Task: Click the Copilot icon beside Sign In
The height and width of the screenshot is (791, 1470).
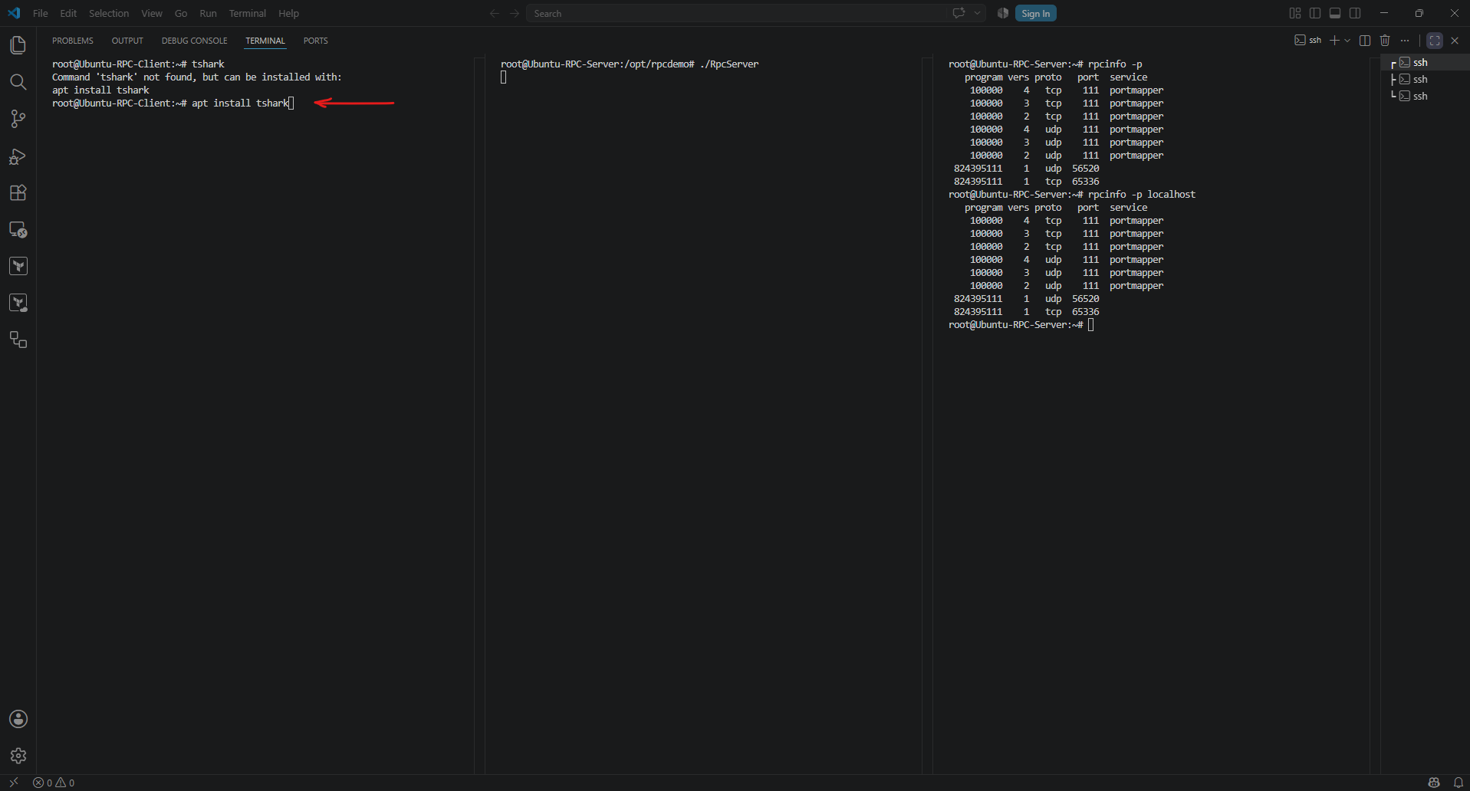Action: click(1002, 13)
